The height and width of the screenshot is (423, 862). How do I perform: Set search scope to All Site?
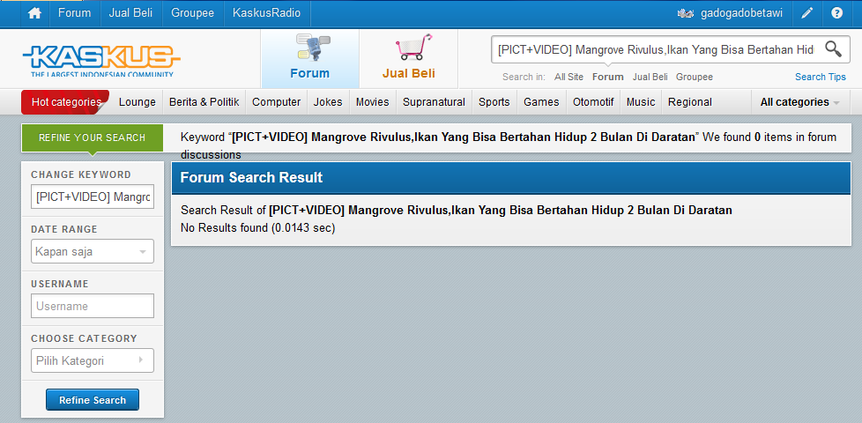(x=568, y=77)
